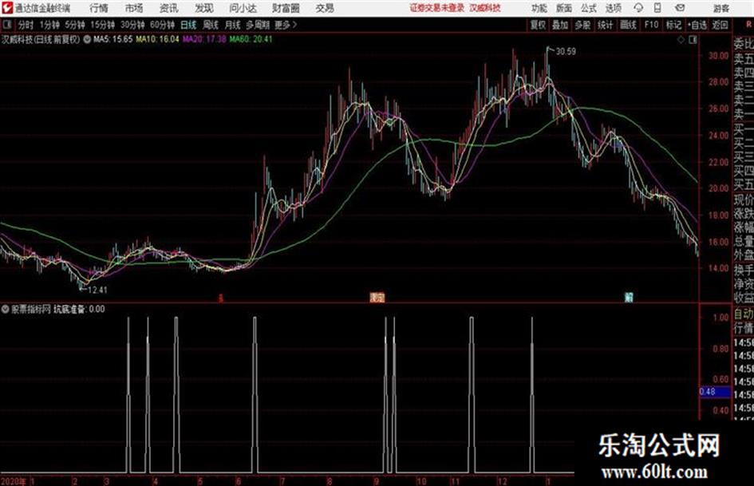Open the 财富圈 menu
Screen dimensions: 754x486
click(286, 8)
